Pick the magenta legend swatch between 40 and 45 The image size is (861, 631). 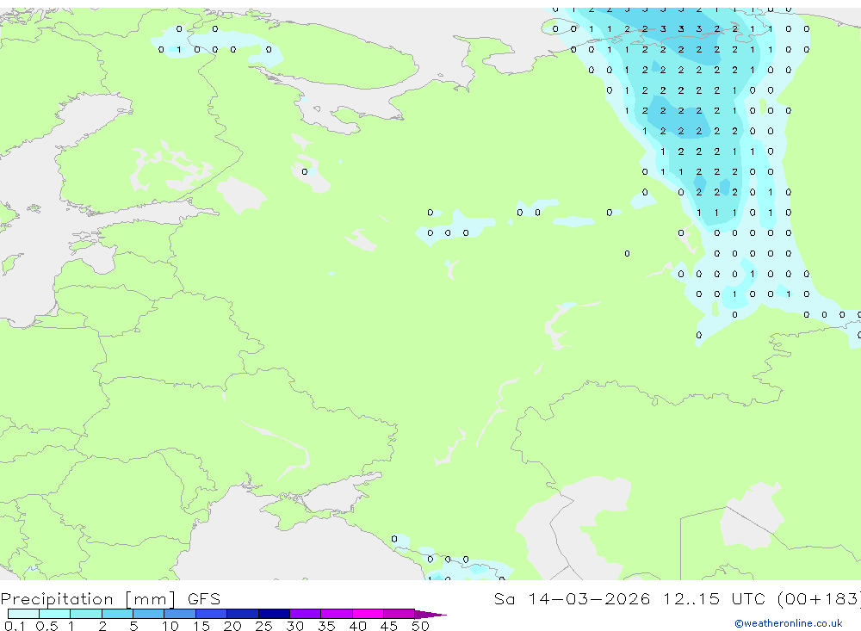368,614
